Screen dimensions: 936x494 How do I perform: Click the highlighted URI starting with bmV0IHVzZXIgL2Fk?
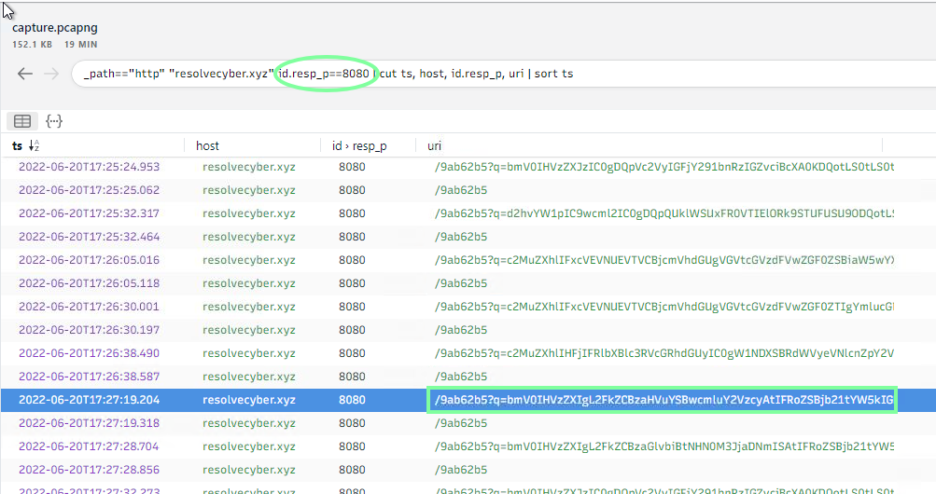point(661,400)
